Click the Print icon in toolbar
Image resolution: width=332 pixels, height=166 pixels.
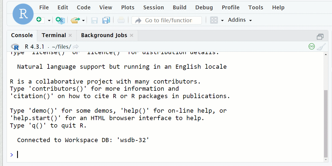pos(121,20)
